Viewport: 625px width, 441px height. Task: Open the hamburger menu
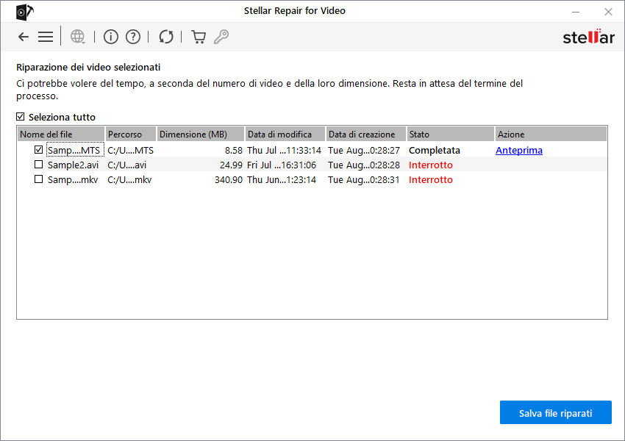[46, 37]
